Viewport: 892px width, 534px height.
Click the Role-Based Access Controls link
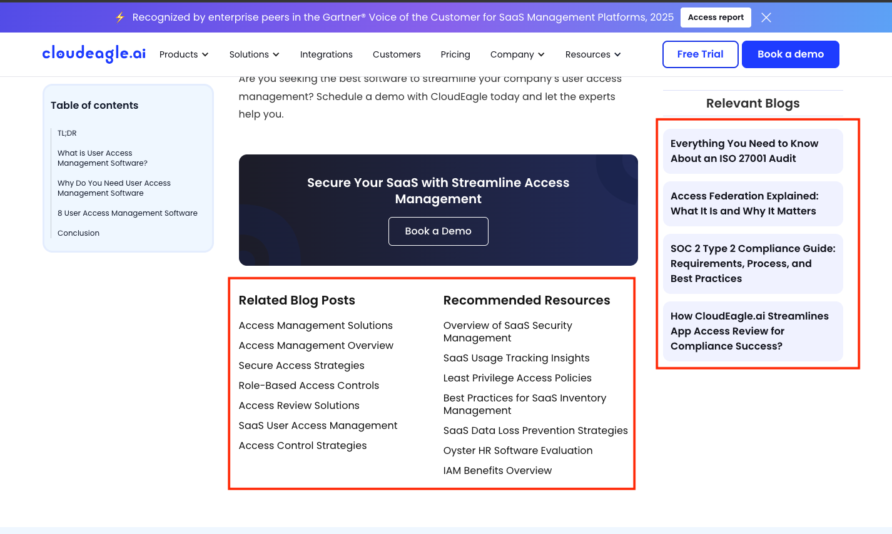click(308, 385)
